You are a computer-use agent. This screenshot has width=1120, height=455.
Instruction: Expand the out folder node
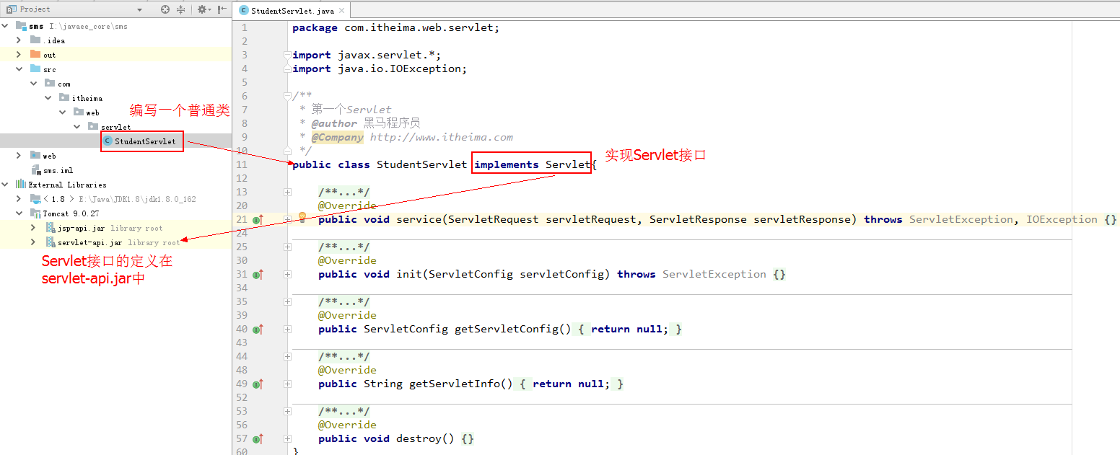[19, 55]
